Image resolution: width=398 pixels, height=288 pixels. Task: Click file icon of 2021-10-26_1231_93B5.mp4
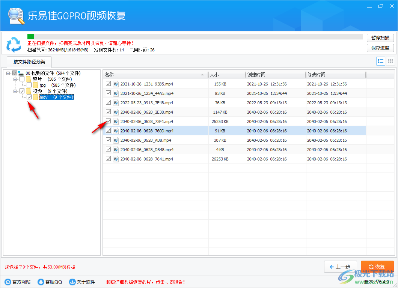tap(116, 84)
